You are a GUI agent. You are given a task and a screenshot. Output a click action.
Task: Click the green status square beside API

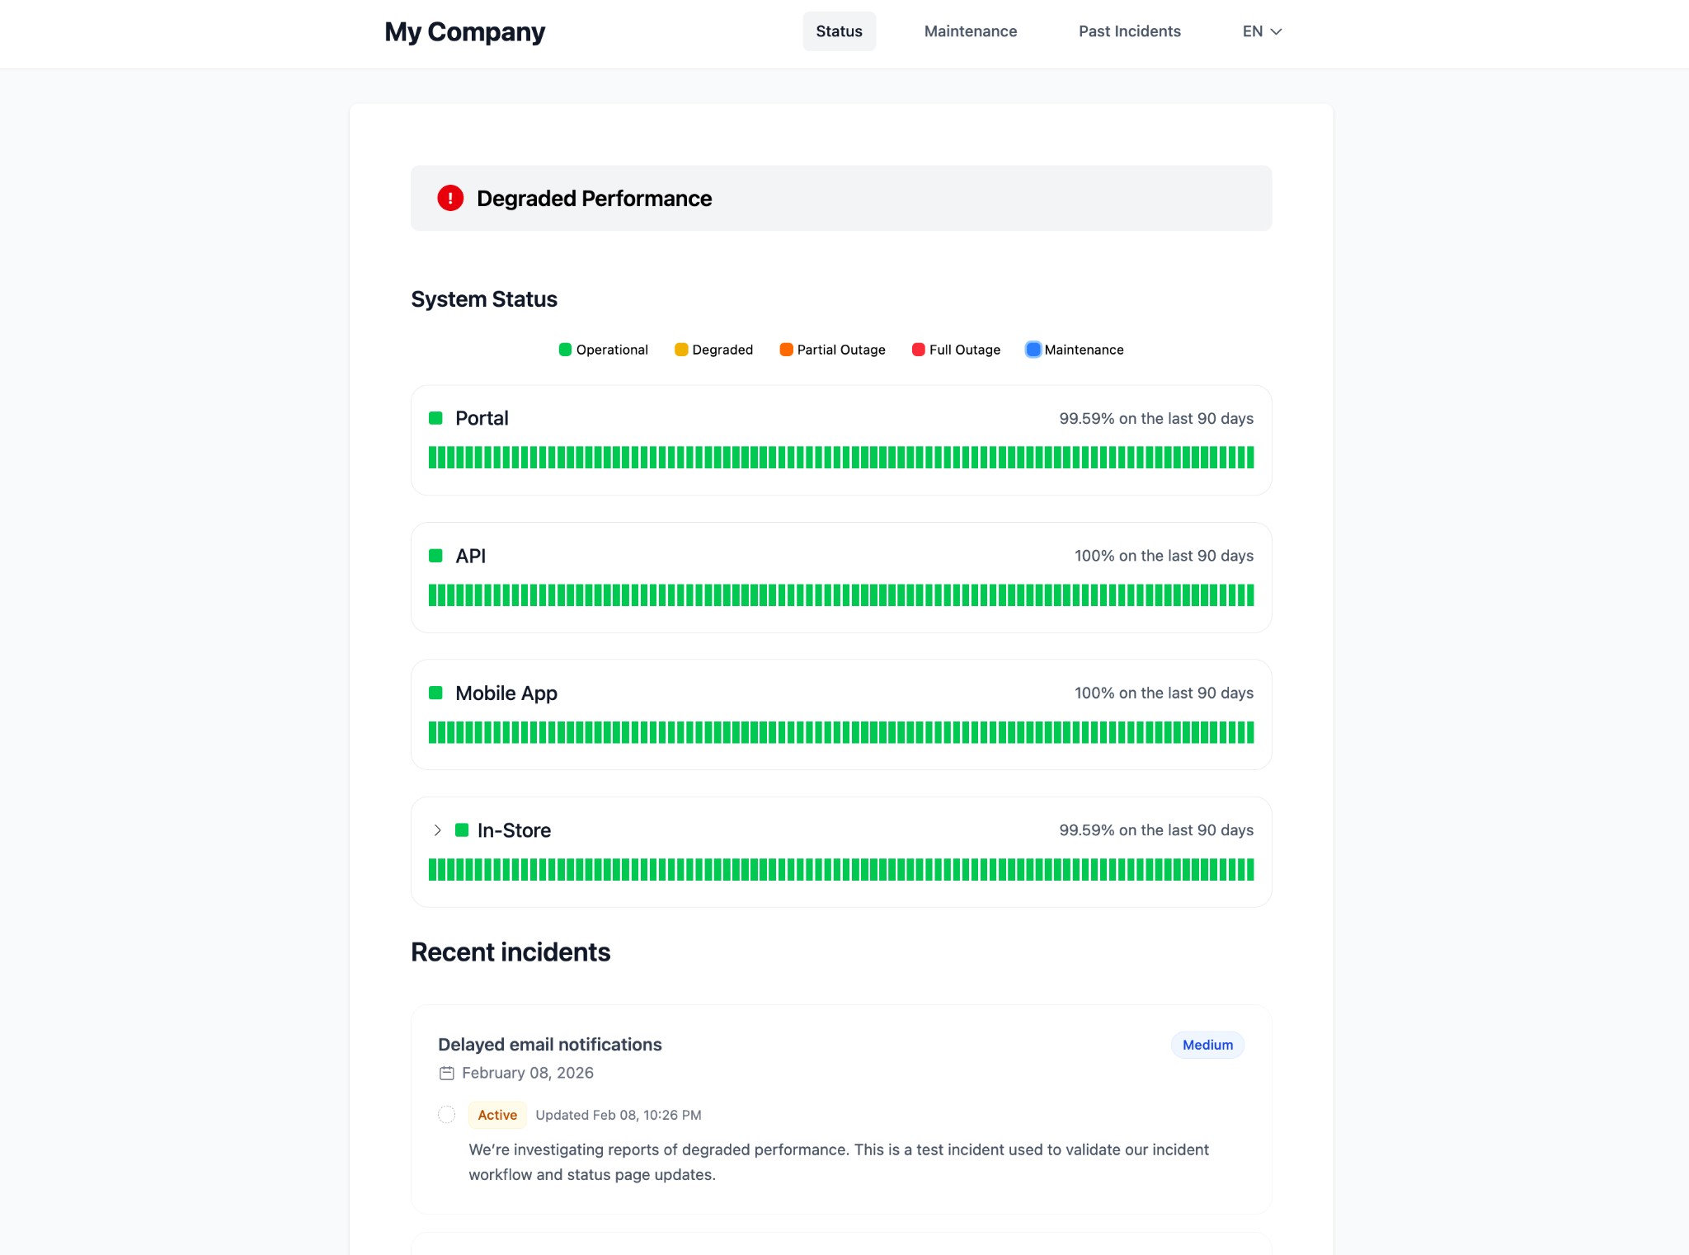click(x=436, y=556)
